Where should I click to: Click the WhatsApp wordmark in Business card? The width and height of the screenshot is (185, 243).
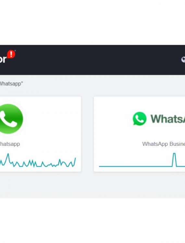pos(167,119)
